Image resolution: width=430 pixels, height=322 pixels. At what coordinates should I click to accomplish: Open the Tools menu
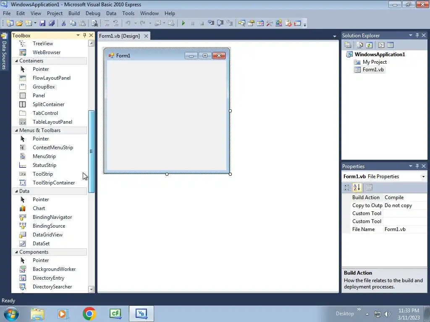(128, 13)
